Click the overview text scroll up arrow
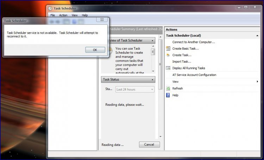Screen dimensions: 264x160 pos(153,46)
